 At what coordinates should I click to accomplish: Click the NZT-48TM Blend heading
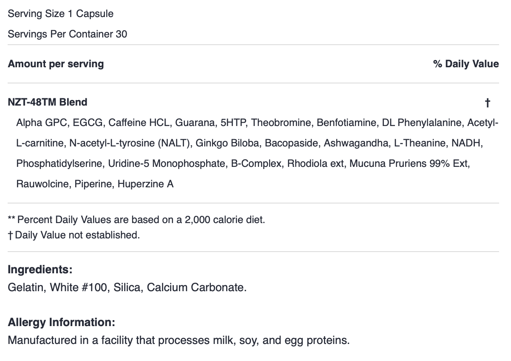tap(48, 102)
